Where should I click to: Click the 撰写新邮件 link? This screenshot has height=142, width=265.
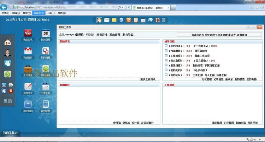[201, 51]
